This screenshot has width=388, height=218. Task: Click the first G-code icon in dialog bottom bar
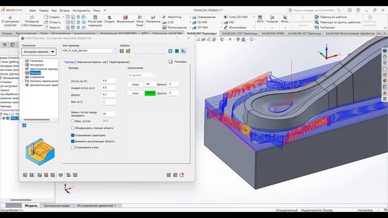click(69, 175)
